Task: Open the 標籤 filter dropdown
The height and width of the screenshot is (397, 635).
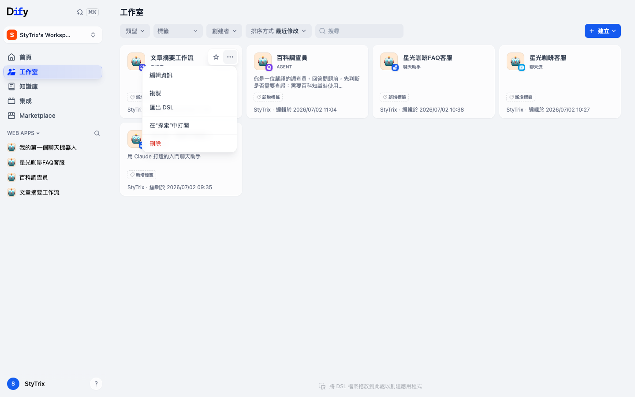Action: (178, 31)
